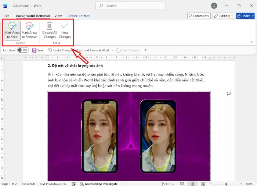This screenshot has width=257, height=186.
Task: Open the LT user account avatar
Action: [214, 6]
